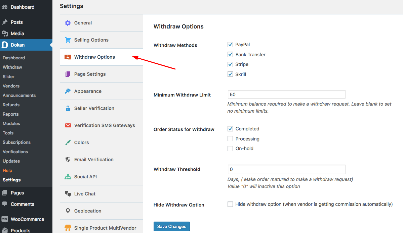
Task: Uncheck the PayPal withdraw method
Action: (x=230, y=45)
